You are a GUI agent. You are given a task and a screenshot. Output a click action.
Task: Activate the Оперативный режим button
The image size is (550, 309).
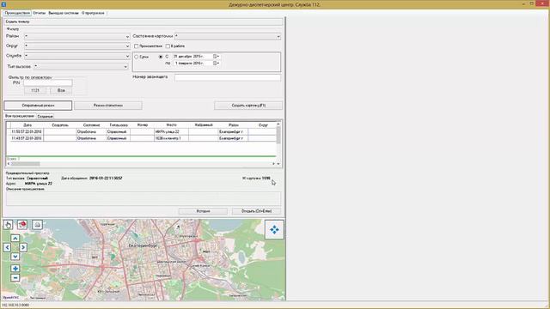(38, 106)
